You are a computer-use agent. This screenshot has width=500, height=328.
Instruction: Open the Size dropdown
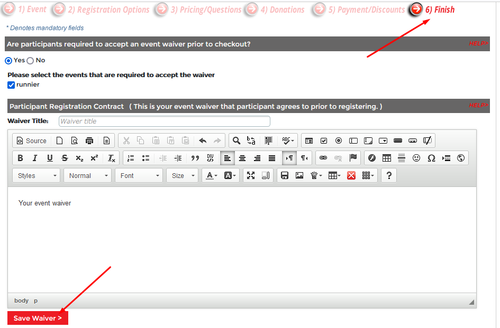181,175
